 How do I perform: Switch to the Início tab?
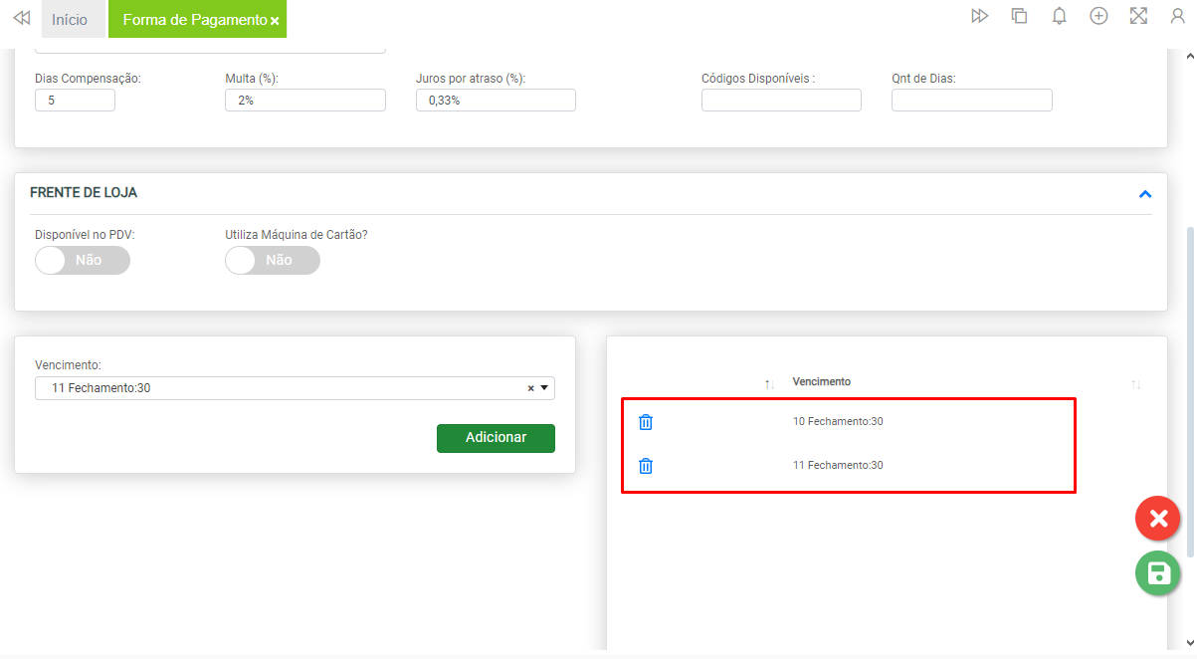pyautogui.click(x=70, y=20)
